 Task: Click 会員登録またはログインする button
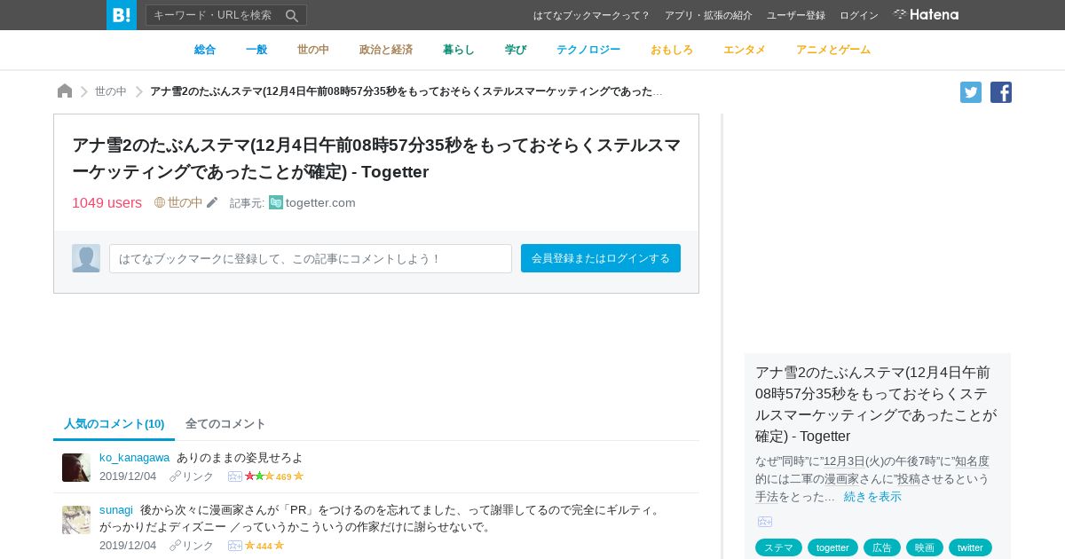coord(601,258)
